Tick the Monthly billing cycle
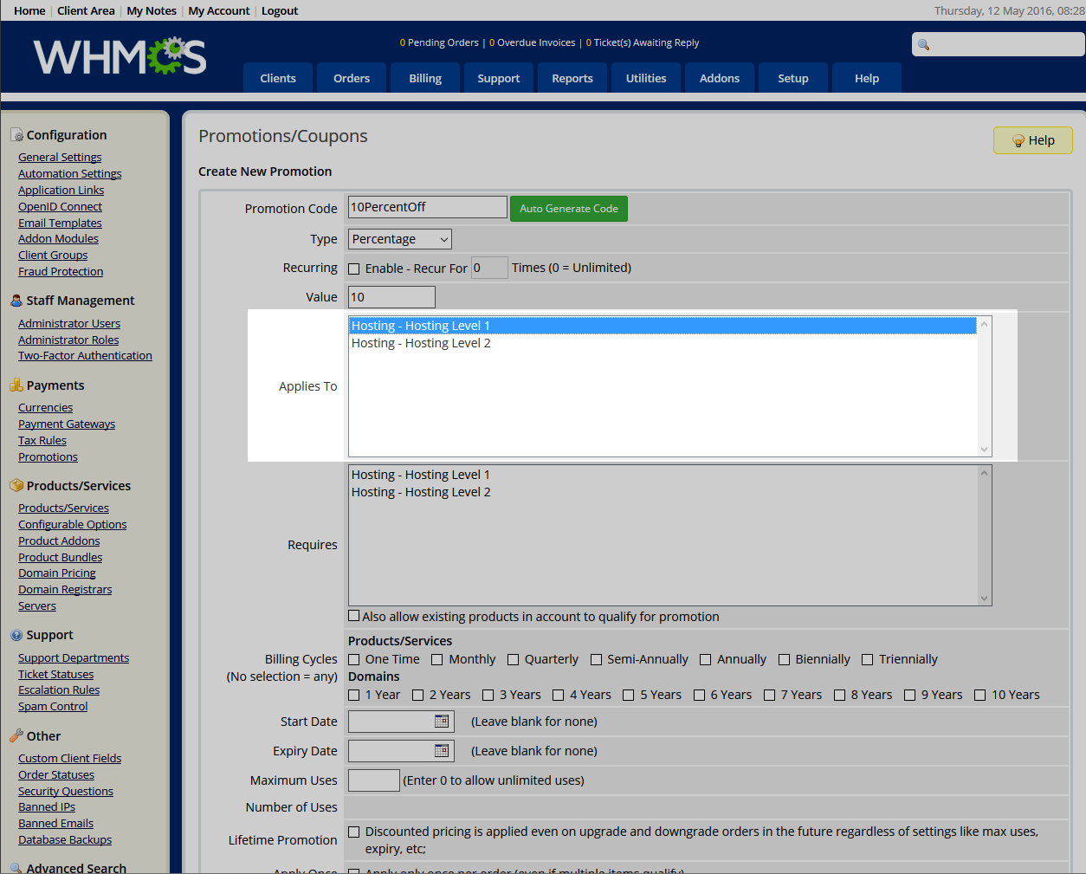1086x874 pixels. (437, 660)
